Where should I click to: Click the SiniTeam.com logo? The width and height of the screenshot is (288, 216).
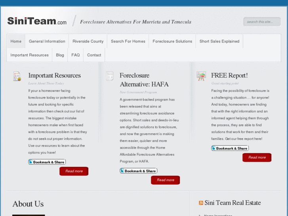tap(37, 21)
